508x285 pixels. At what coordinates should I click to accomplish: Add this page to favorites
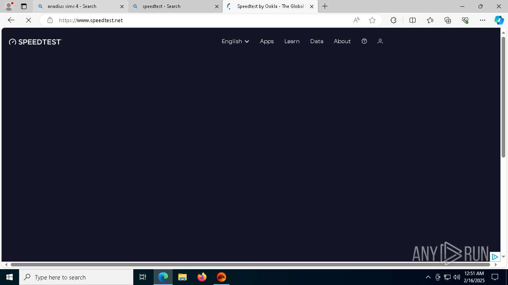(372, 20)
